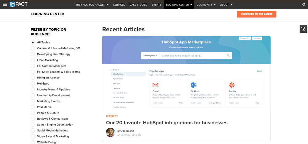Click the HubSpot App Marketplace article image
Screen dimensions: 308x144
(x=186, y=74)
